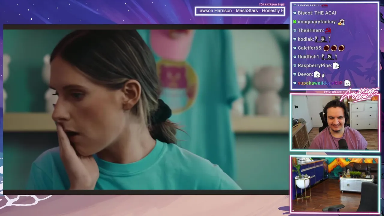
Task: Click the white face emote from RaspberryPine
Action: pyautogui.click(x=336, y=66)
